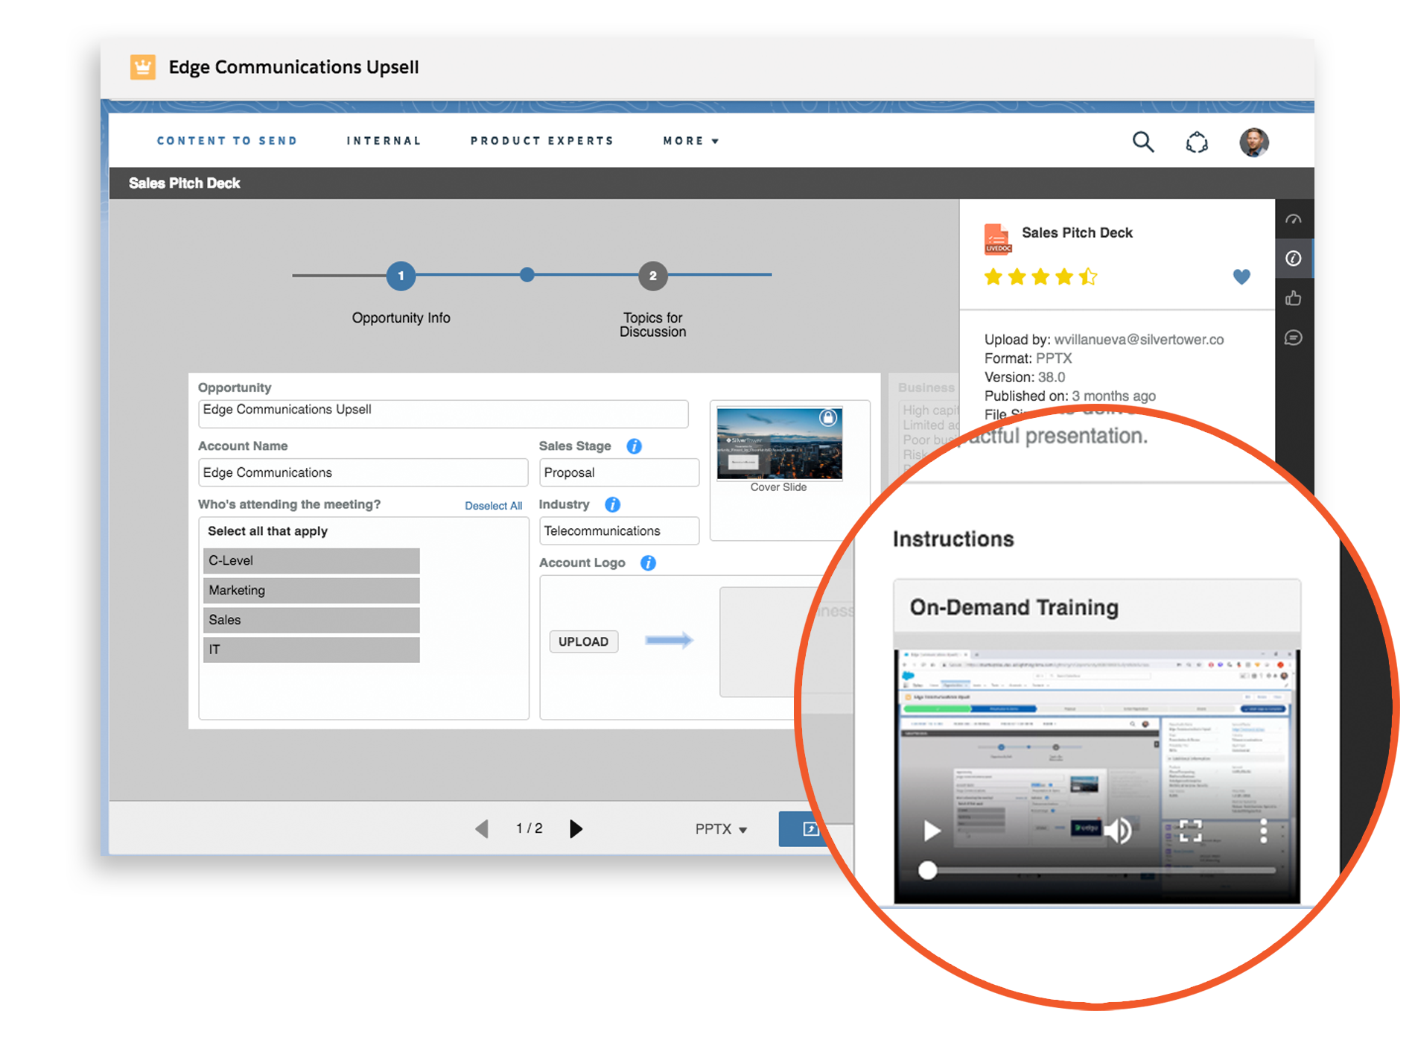
Task: Click the LiveDoc file icon
Action: [x=997, y=239]
